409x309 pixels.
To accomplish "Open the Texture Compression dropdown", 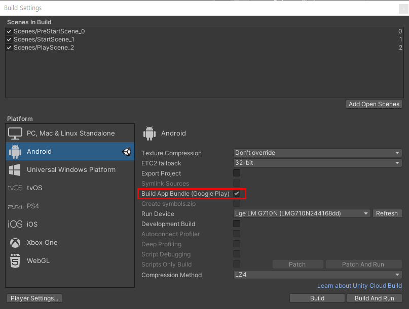I will 317,153.
